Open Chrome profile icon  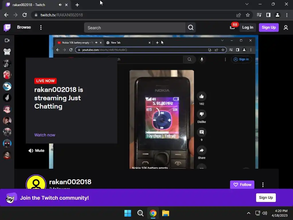[x=278, y=15]
